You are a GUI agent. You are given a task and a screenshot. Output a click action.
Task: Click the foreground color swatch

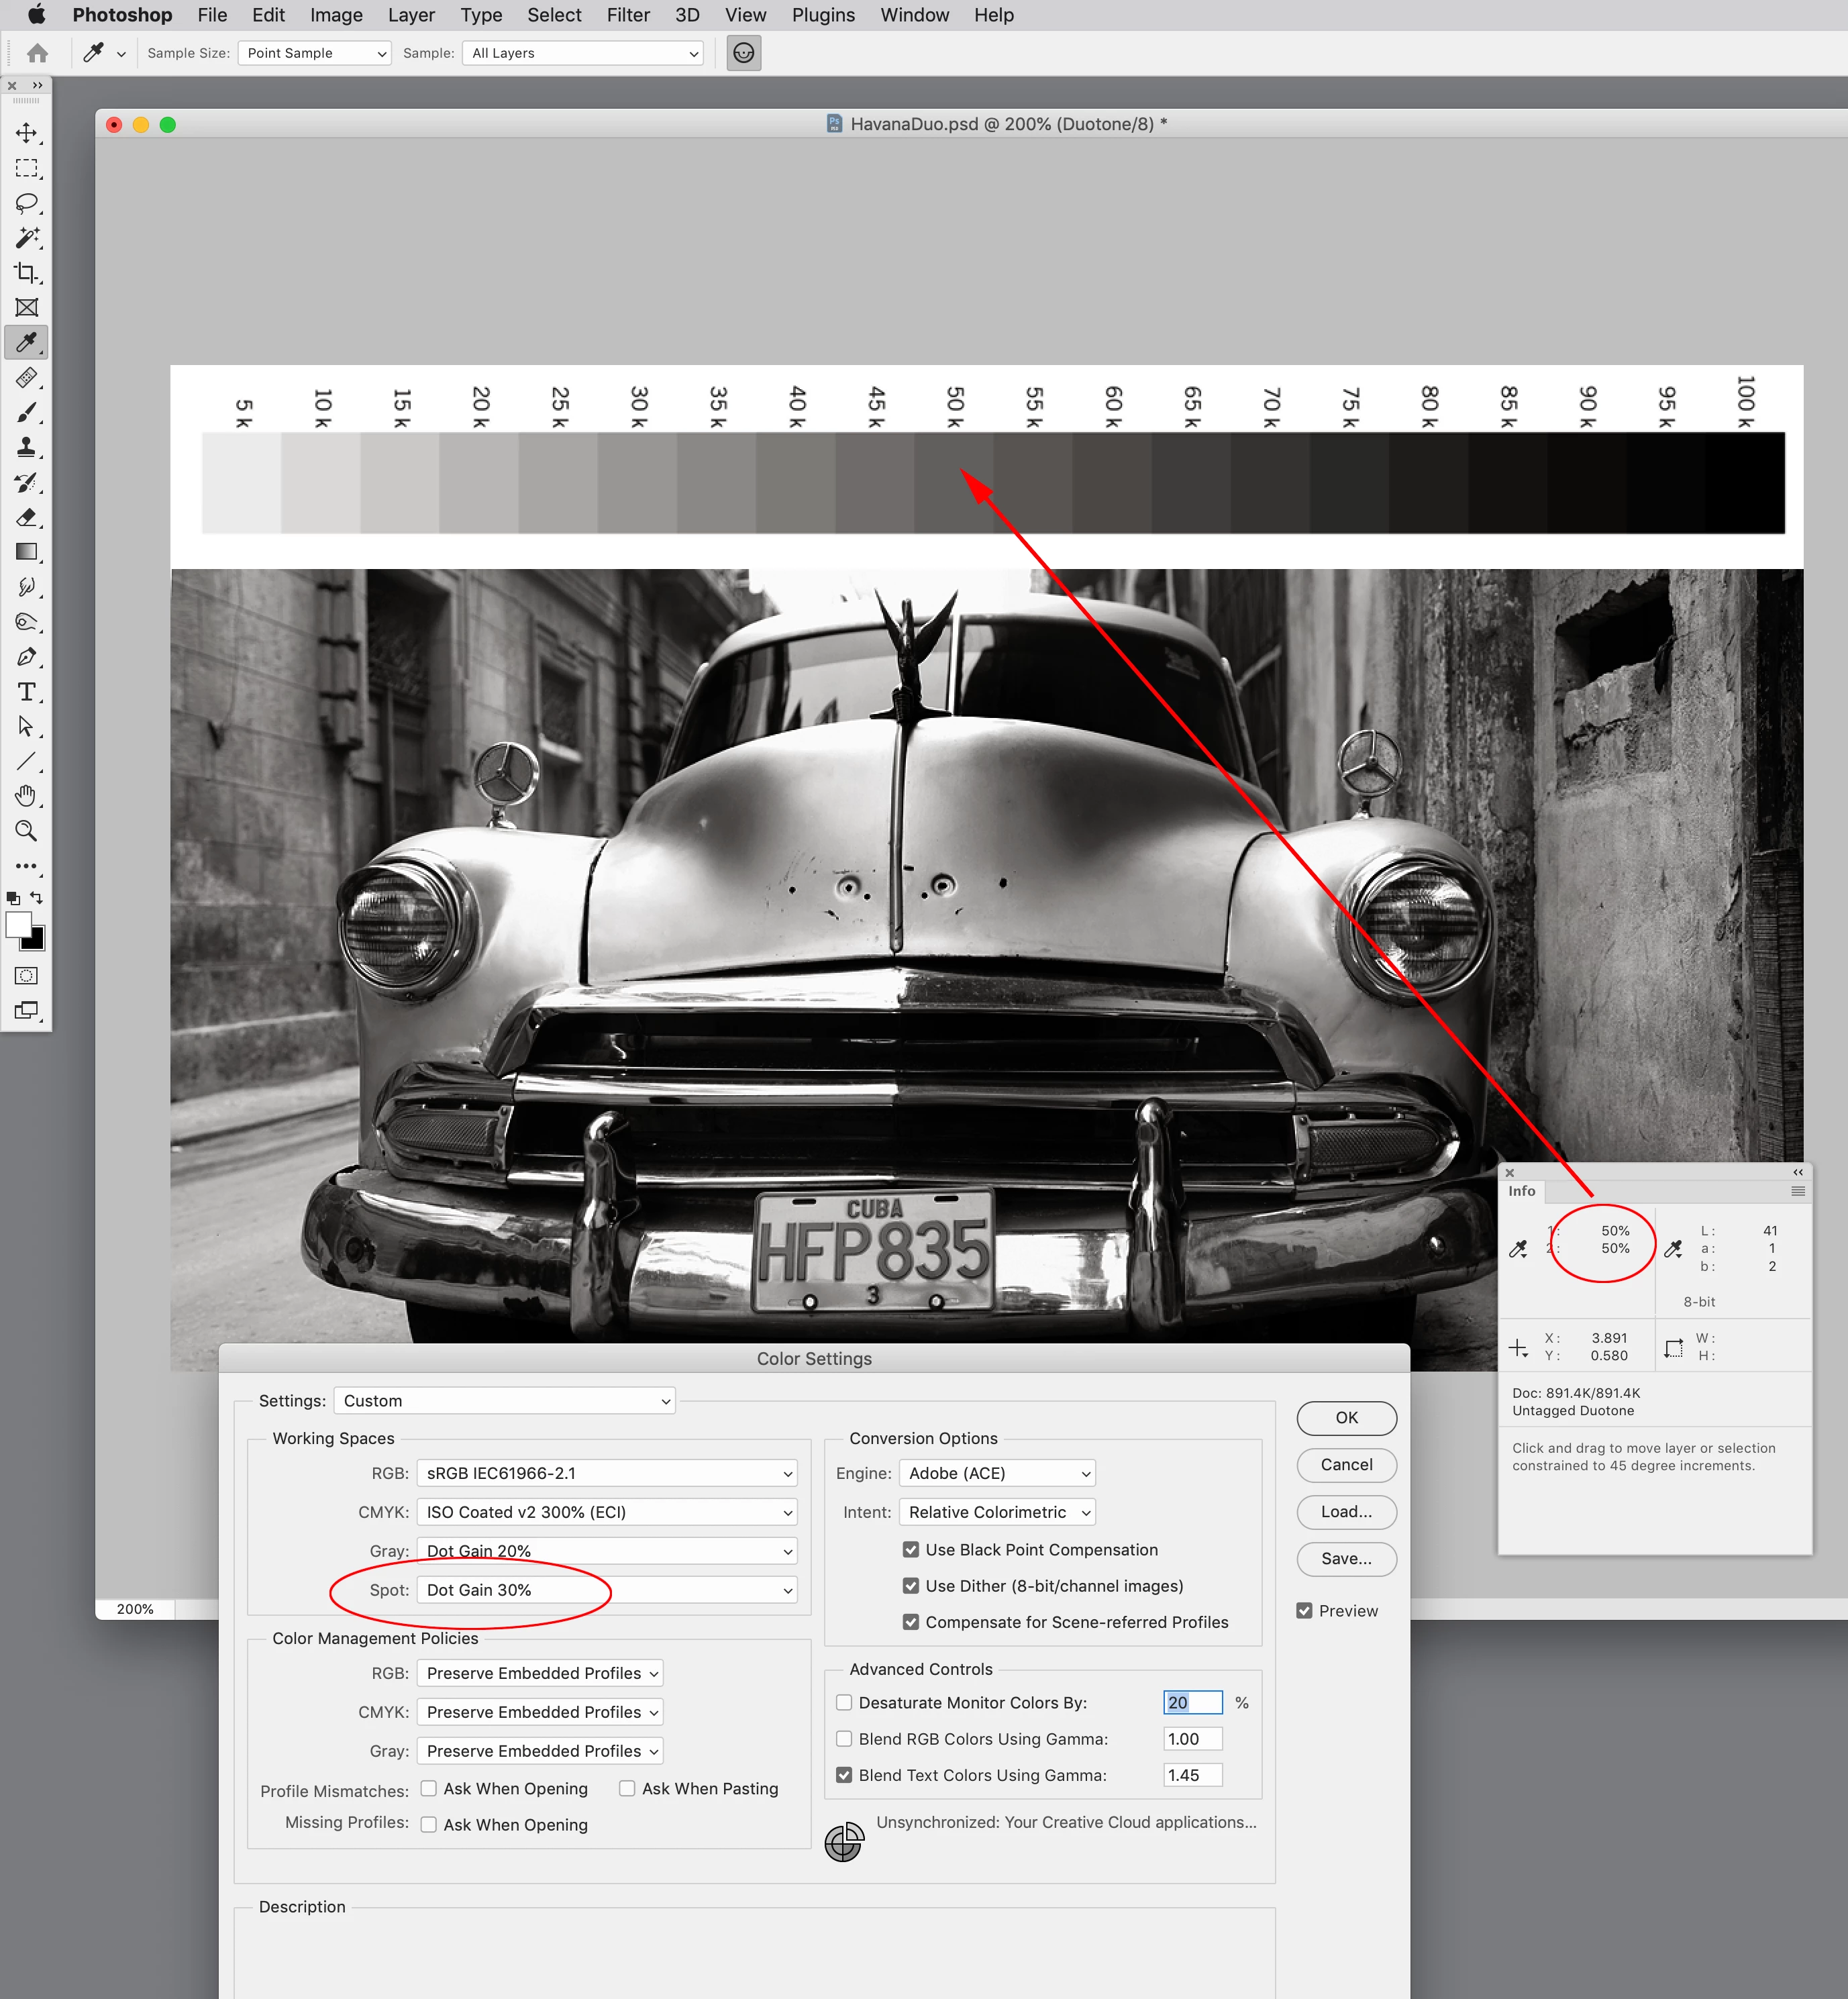tap(18, 925)
